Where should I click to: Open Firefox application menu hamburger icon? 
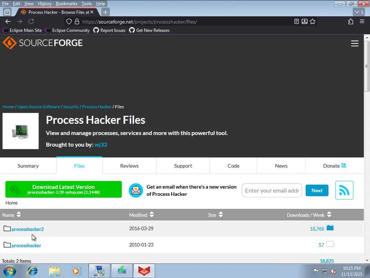pos(362,21)
